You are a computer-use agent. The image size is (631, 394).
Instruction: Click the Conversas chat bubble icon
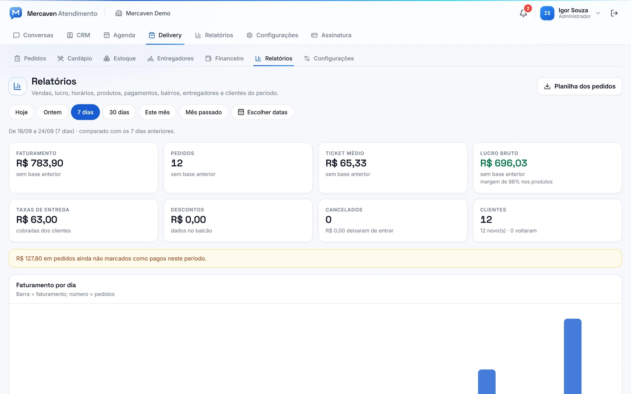[x=16, y=35]
